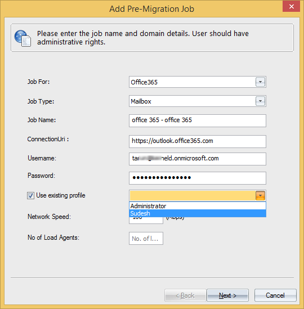Click the Password input field
The image size is (304, 309).
[198, 178]
